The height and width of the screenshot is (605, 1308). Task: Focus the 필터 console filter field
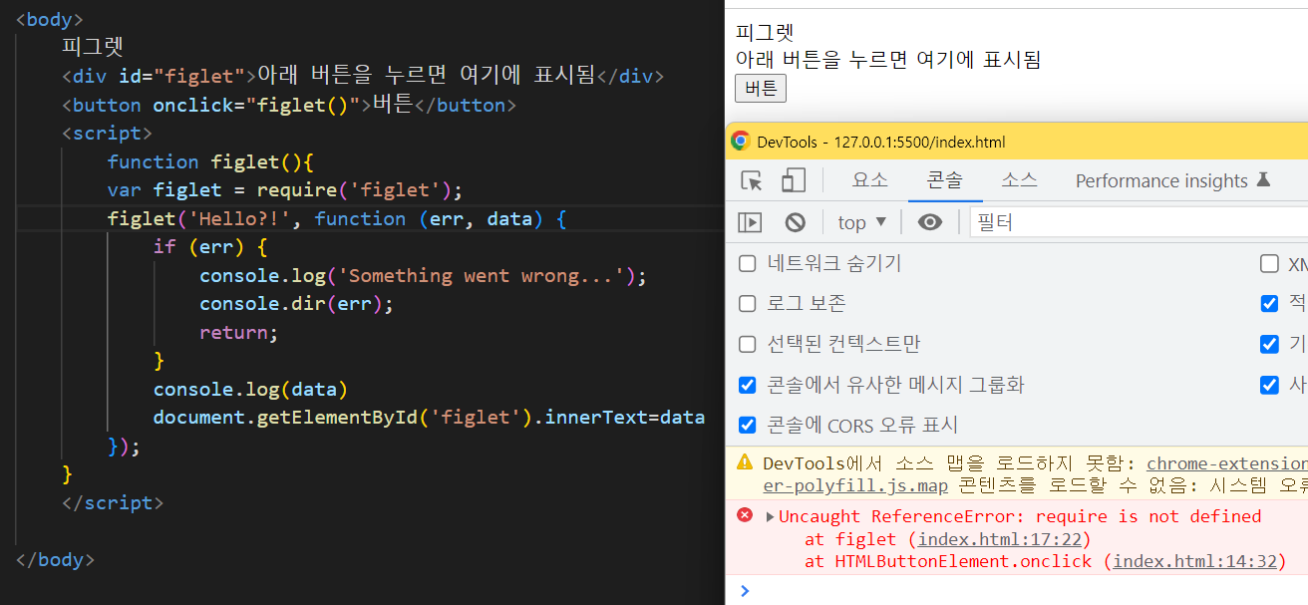tap(1140, 222)
